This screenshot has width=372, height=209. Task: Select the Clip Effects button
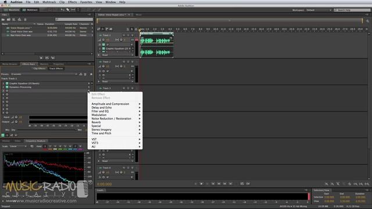click(x=39, y=69)
